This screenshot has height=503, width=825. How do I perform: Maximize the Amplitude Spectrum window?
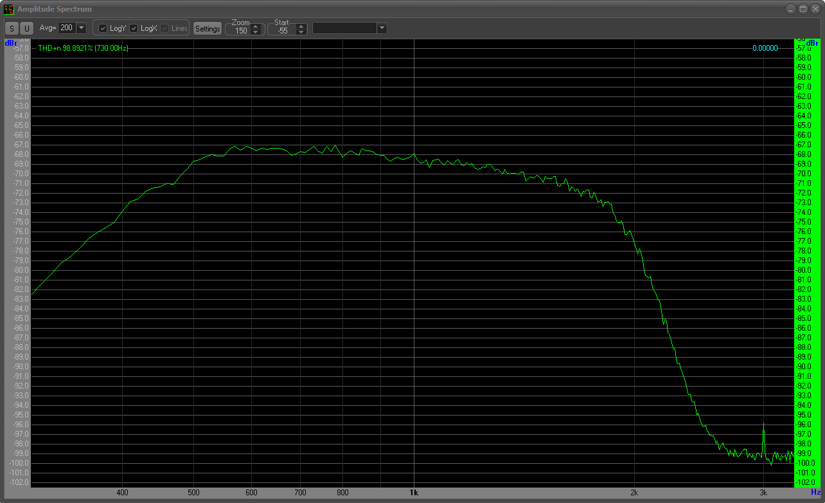tap(803, 9)
